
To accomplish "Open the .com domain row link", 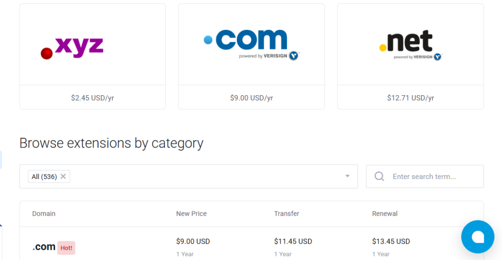I will point(44,247).
